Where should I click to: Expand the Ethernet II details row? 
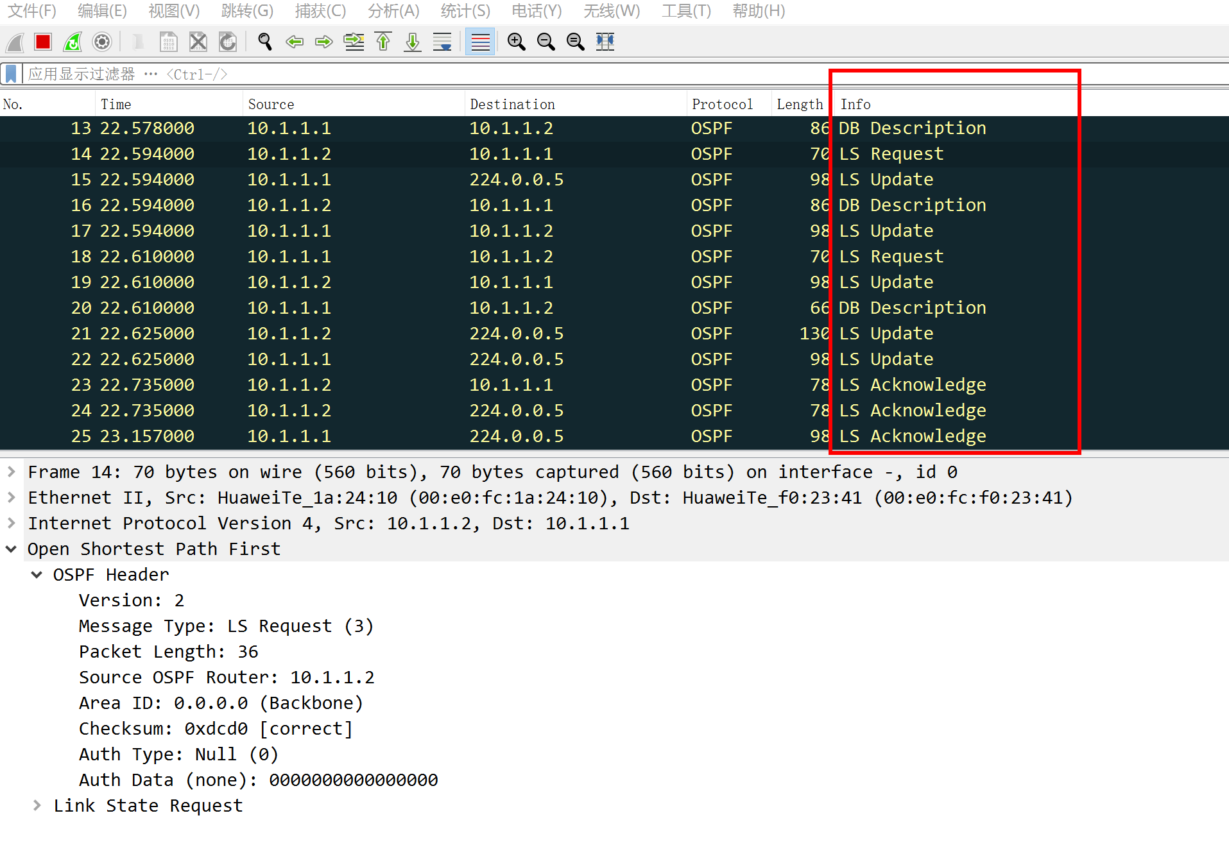coord(12,498)
